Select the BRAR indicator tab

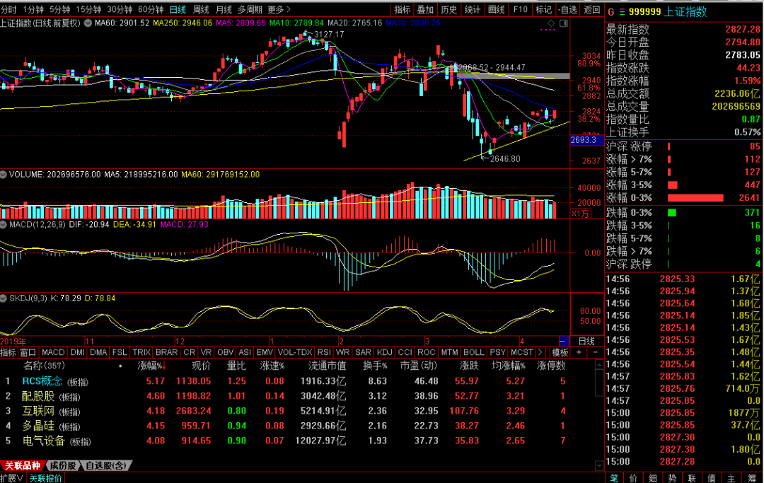pyautogui.click(x=167, y=352)
